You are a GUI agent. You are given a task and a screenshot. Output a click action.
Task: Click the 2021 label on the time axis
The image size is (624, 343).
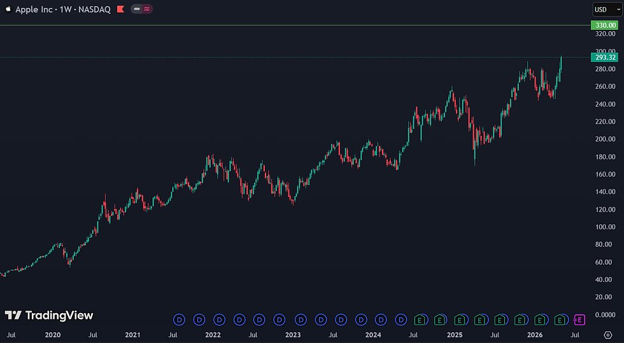[132, 335]
